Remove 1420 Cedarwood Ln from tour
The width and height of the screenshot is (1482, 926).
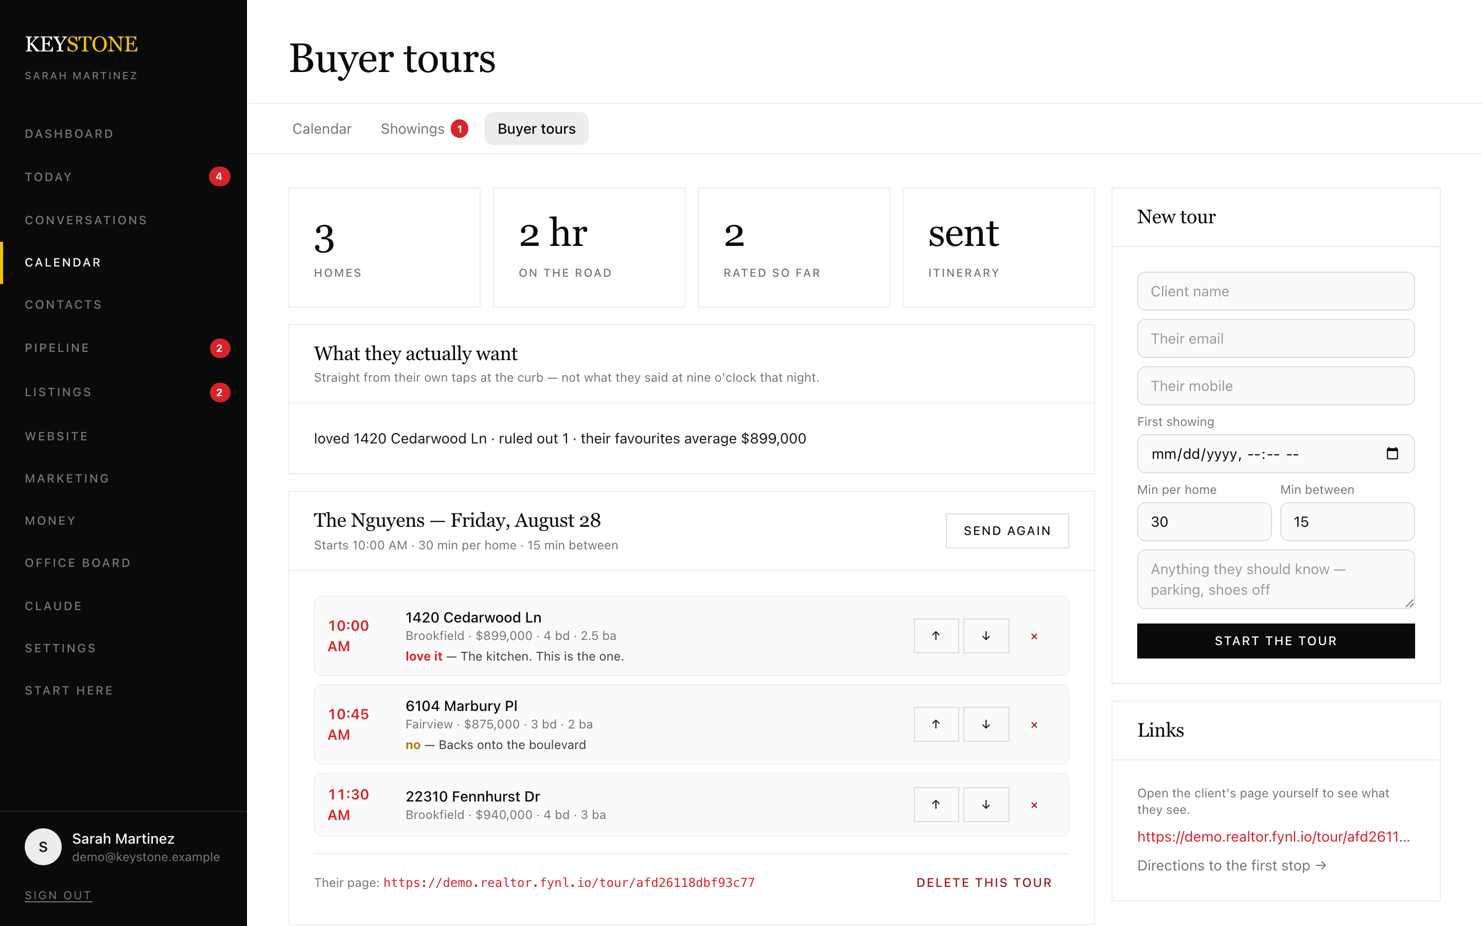click(1034, 636)
